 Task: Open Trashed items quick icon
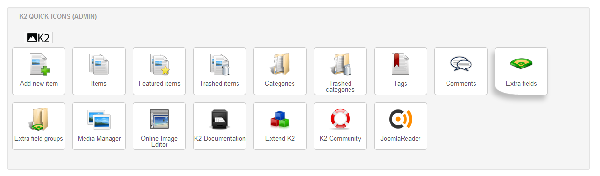[220, 71]
